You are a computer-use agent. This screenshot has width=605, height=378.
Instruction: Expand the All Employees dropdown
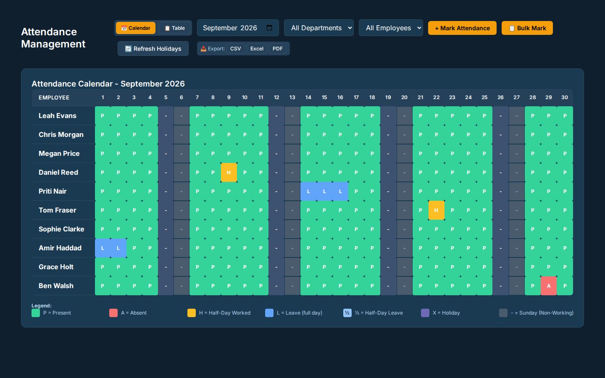coord(391,28)
